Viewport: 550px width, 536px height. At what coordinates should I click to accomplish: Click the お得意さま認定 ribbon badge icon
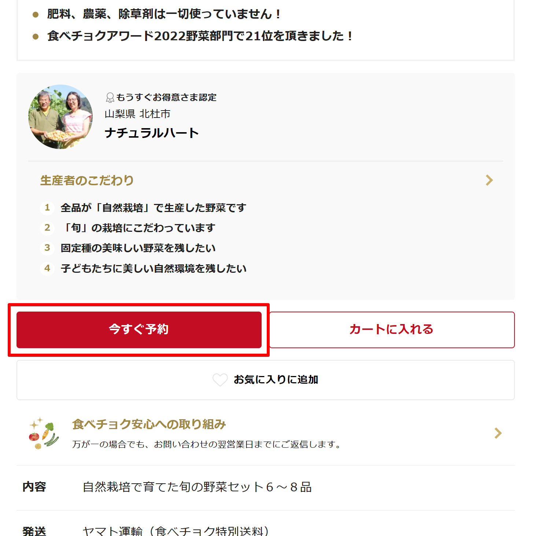[x=110, y=97]
